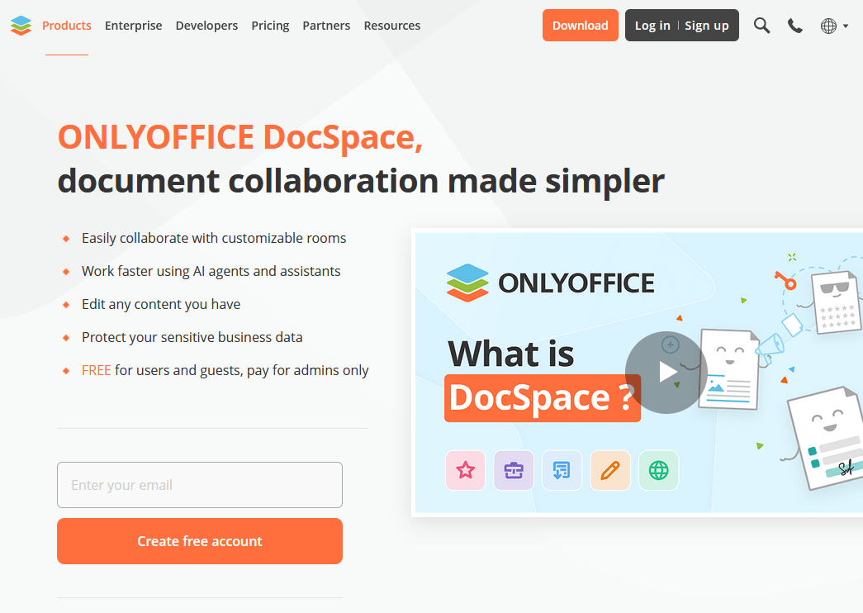Click 'Edit any content you have' text

coord(161,304)
